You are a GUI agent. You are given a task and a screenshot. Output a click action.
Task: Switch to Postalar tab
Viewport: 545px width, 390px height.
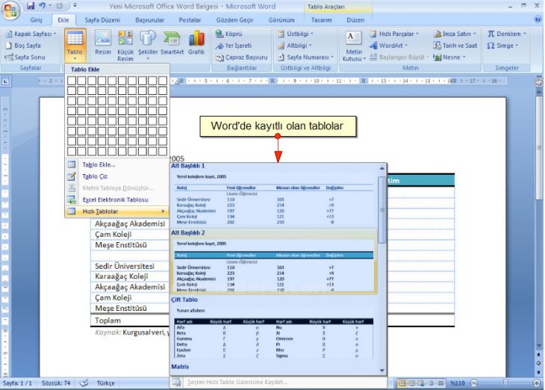tap(190, 20)
